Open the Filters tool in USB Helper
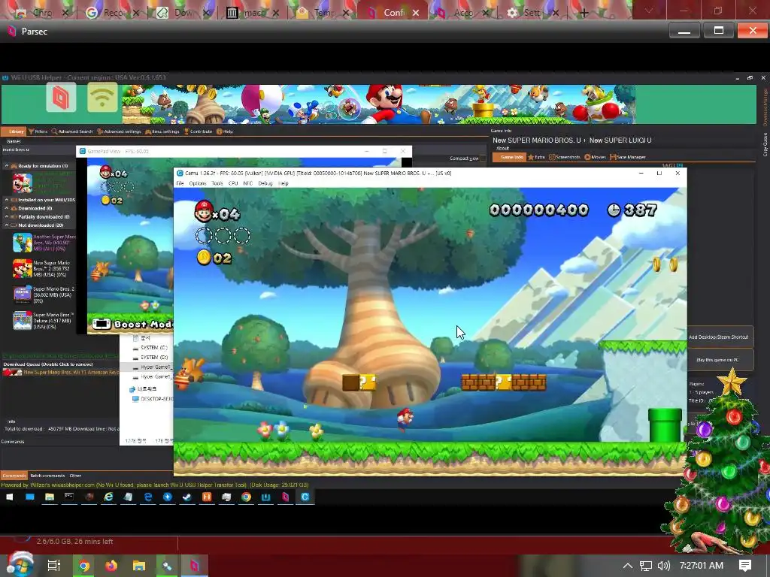 click(x=38, y=131)
